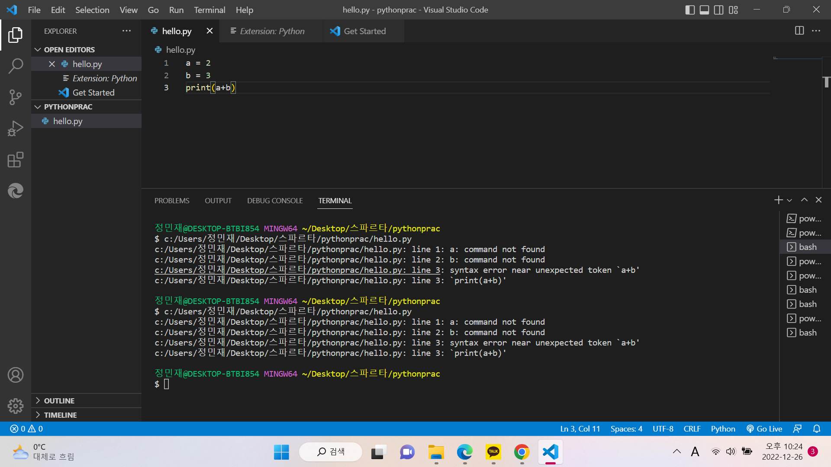Open the Search view in activity bar
The image size is (831, 467).
point(16,66)
